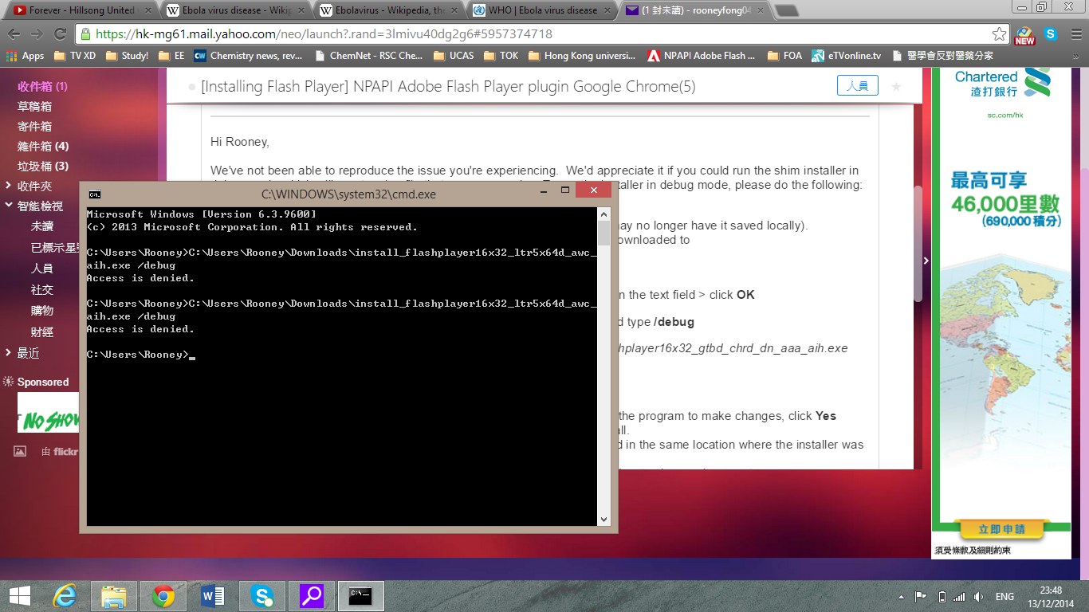Open a new Chrome tab
This screenshot has width=1089, height=612.
(x=787, y=11)
